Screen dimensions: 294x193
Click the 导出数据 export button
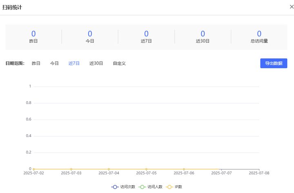coord(274,63)
